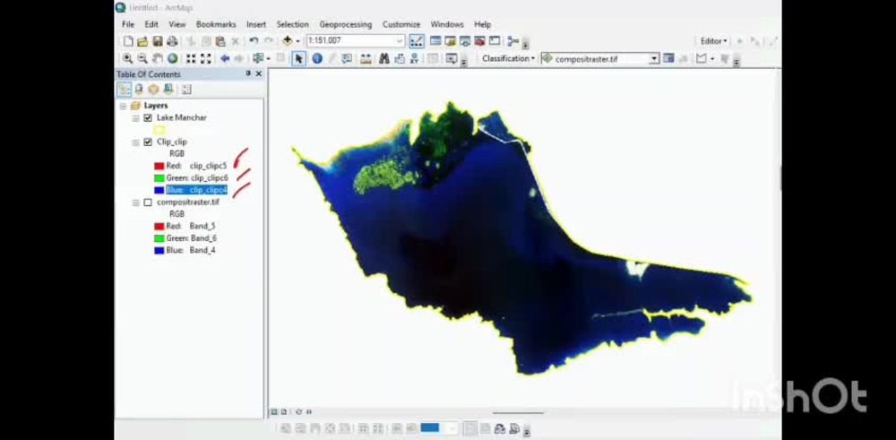
Task: Select the Zoom In tool
Action: 128,58
